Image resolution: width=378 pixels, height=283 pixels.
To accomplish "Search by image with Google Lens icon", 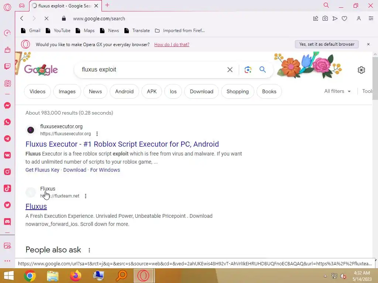I will [x=248, y=70].
